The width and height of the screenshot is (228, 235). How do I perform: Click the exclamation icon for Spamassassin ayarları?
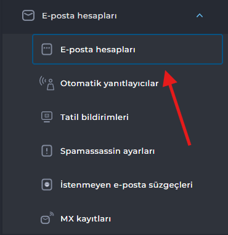[x=47, y=151]
